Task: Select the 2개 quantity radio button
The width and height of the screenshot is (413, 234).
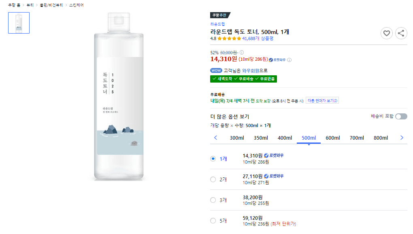Action: click(213, 179)
